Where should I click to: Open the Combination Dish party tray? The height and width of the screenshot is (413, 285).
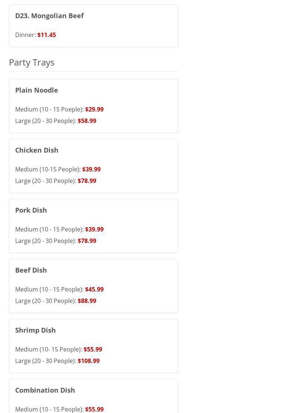[45, 390]
